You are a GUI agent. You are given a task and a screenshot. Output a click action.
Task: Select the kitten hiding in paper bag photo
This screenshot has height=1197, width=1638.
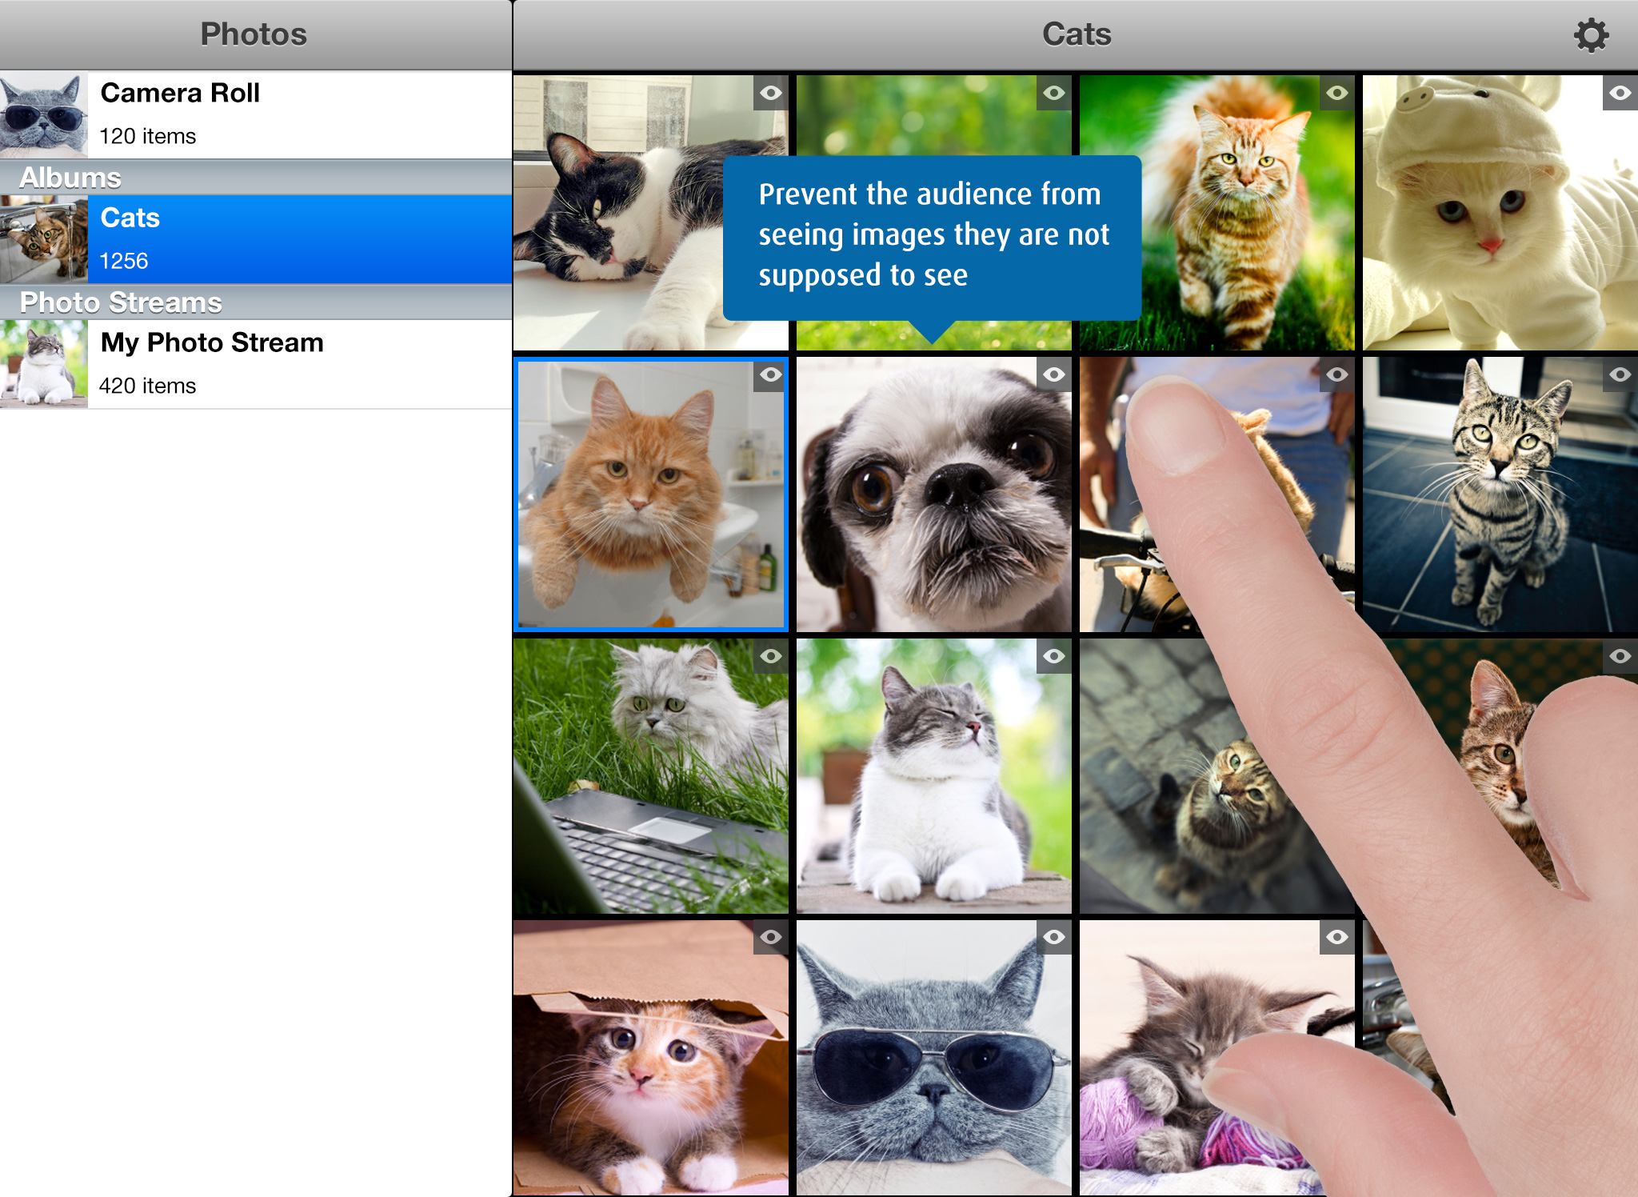click(x=651, y=1058)
